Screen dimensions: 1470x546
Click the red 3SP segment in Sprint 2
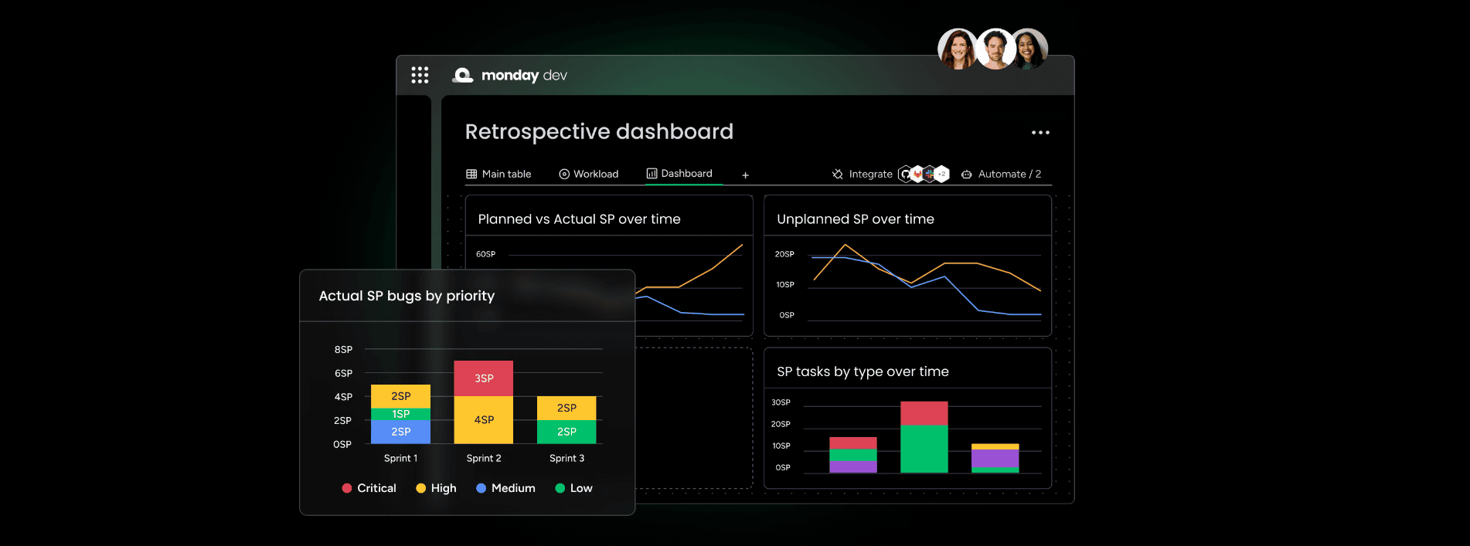(484, 378)
